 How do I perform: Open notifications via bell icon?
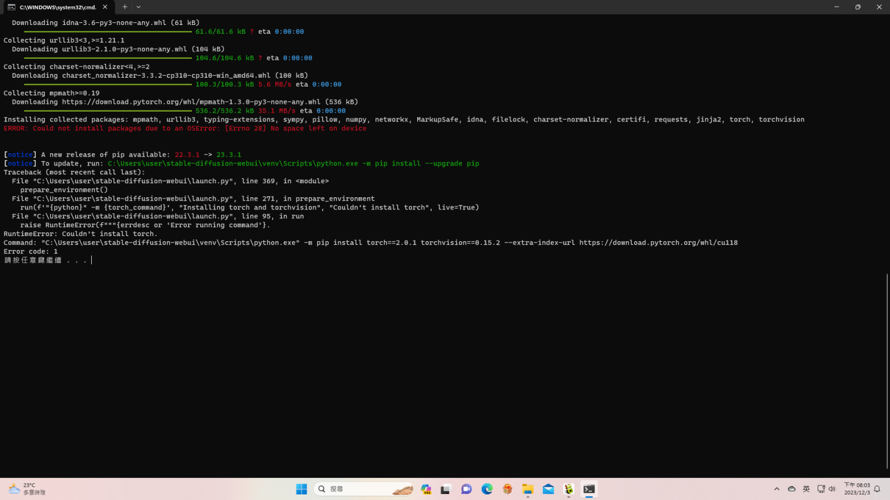click(x=877, y=489)
